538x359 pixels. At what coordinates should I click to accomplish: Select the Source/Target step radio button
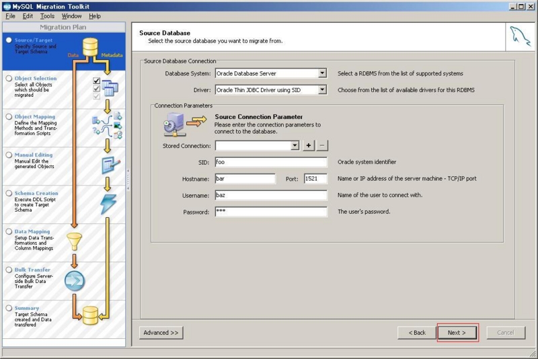pos(9,40)
